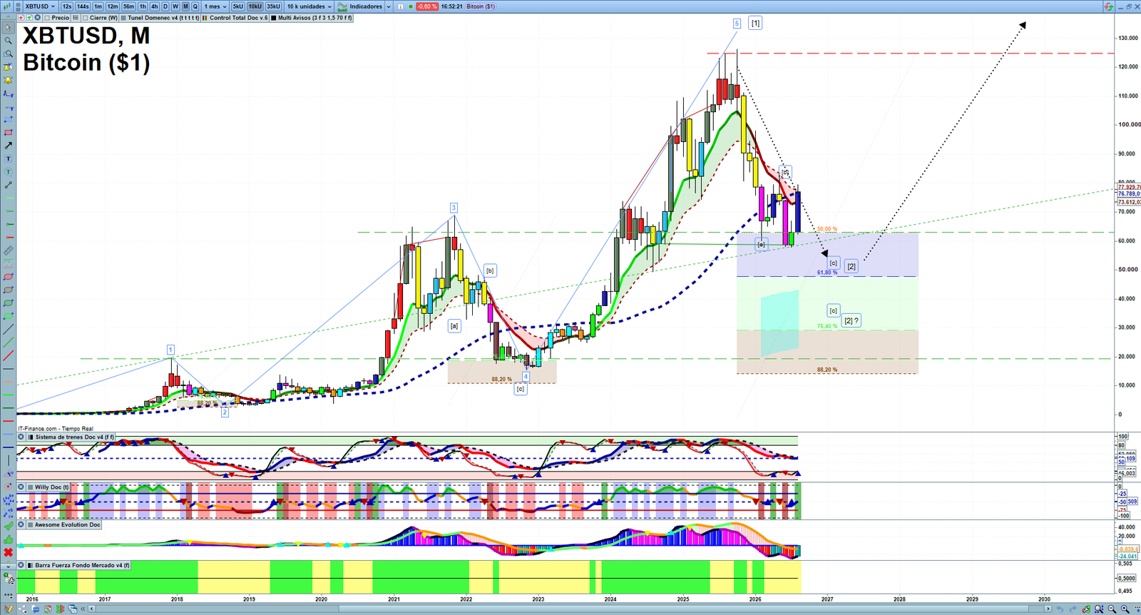
Task: Select the black arrow drawing tool
Action: click(x=8, y=146)
